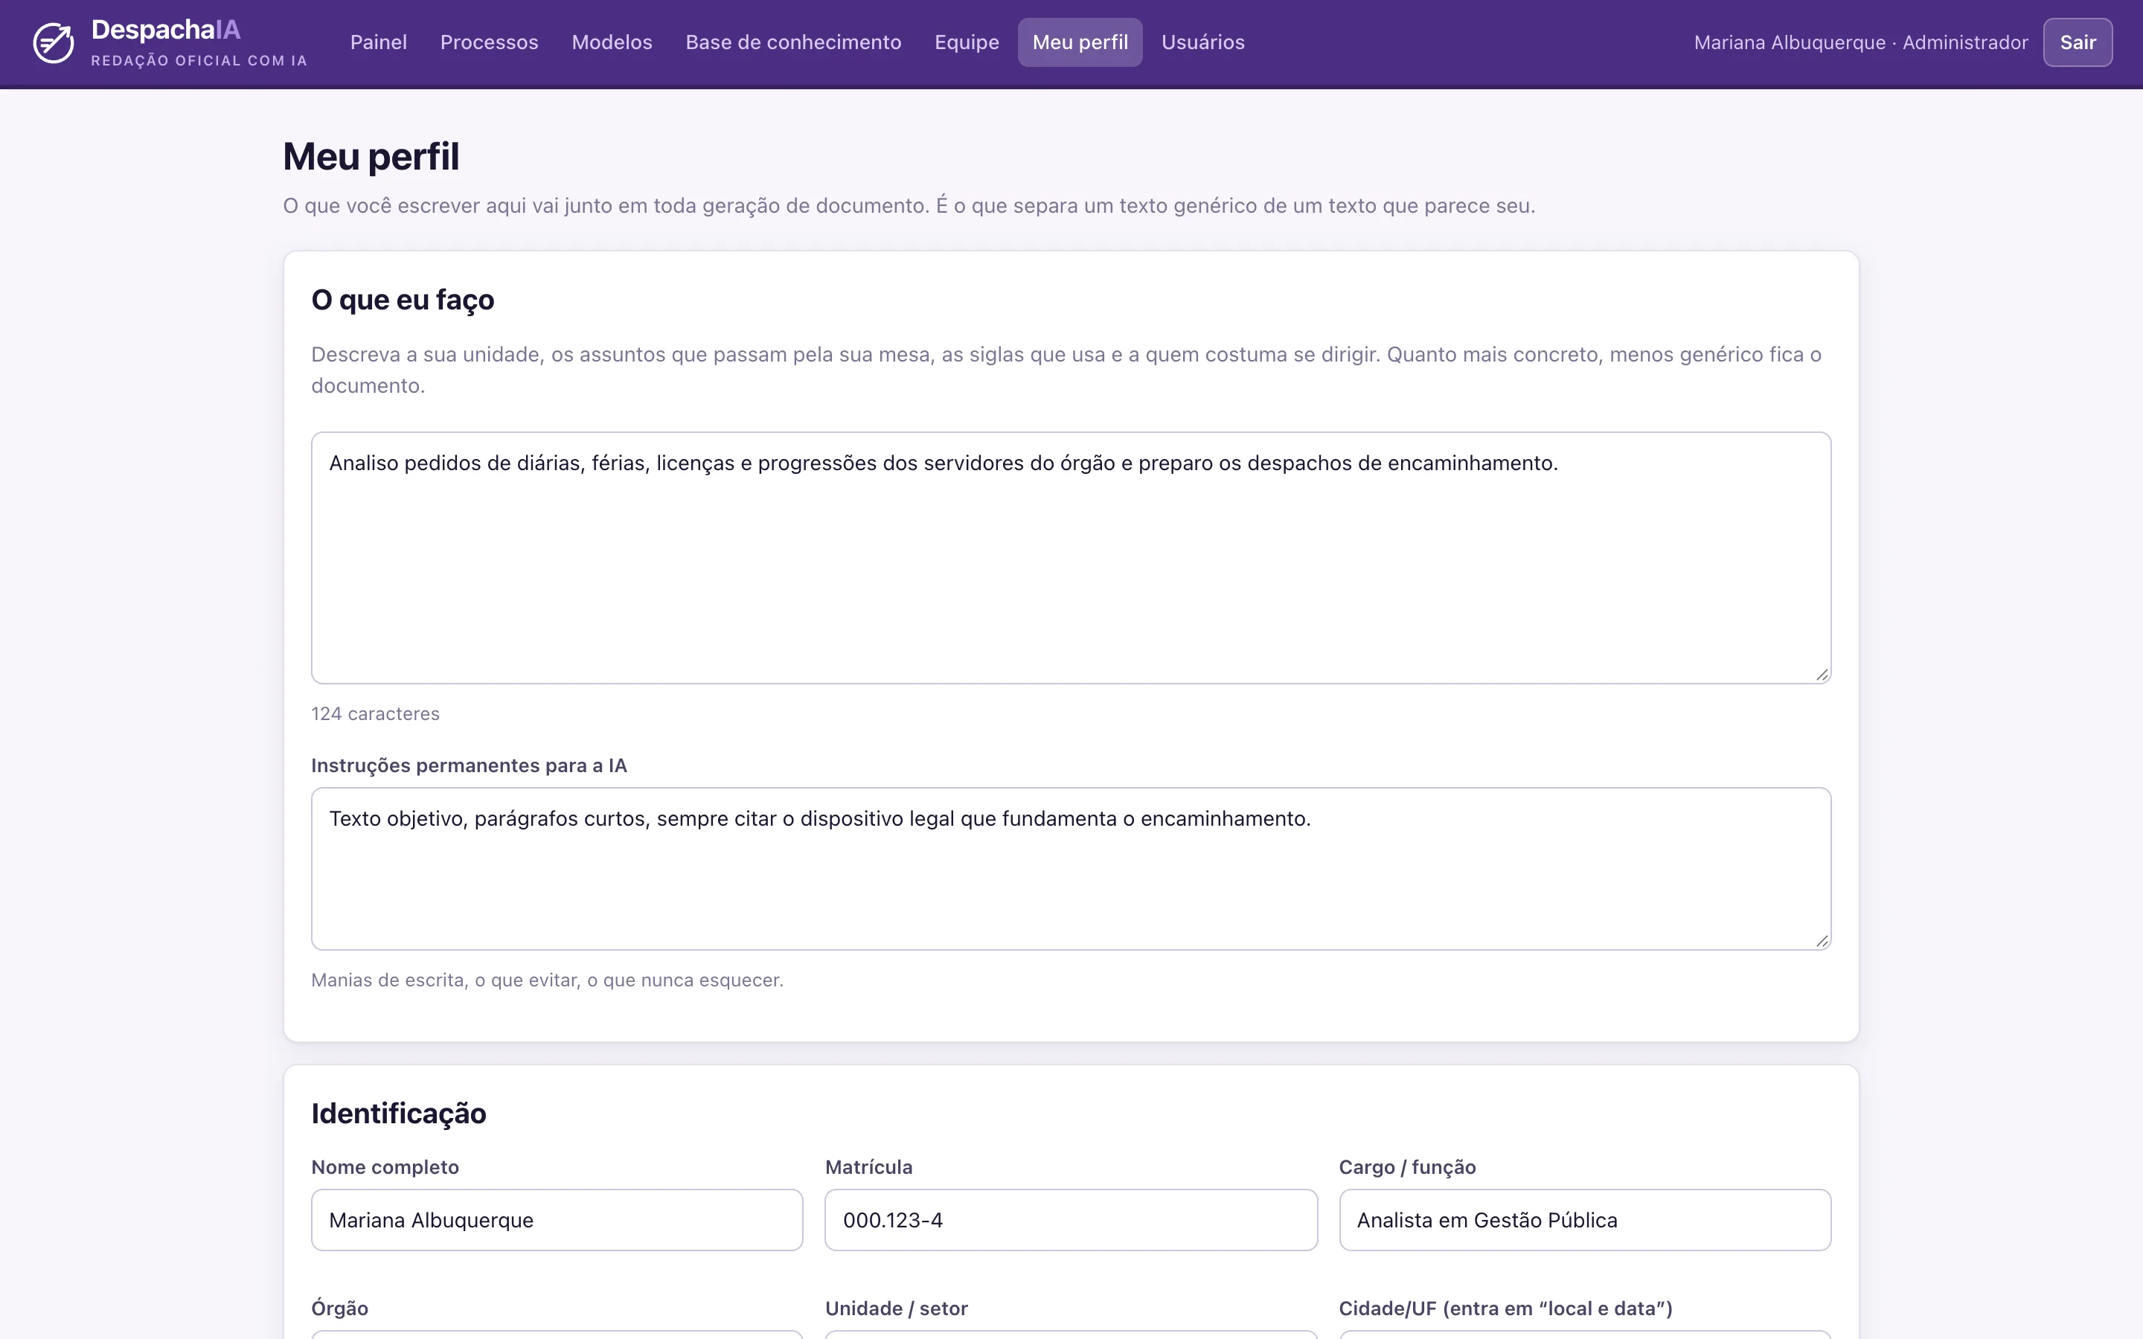The height and width of the screenshot is (1339, 2143).
Task: Click the Unidade / setor label
Action: click(896, 1308)
